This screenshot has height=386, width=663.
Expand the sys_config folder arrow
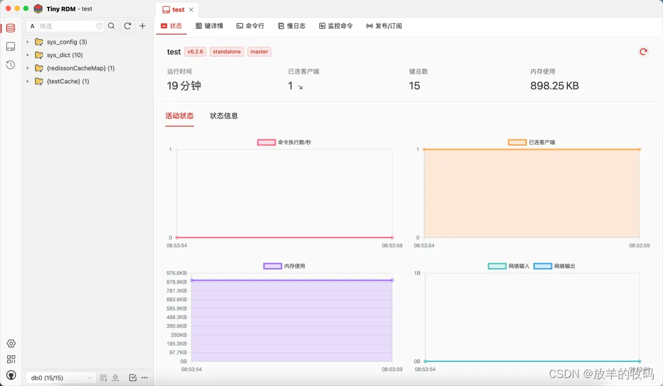[28, 42]
